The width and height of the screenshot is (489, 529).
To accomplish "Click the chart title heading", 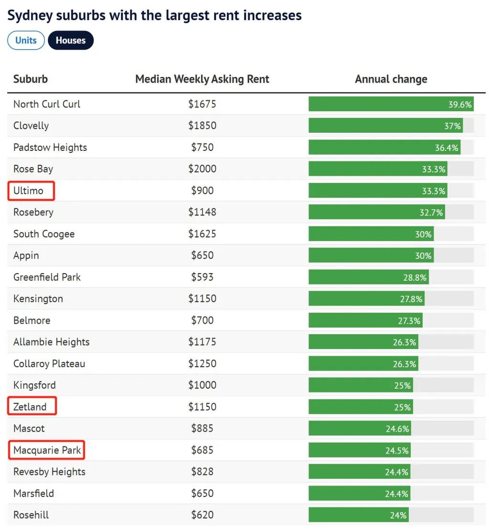I will tap(154, 15).
